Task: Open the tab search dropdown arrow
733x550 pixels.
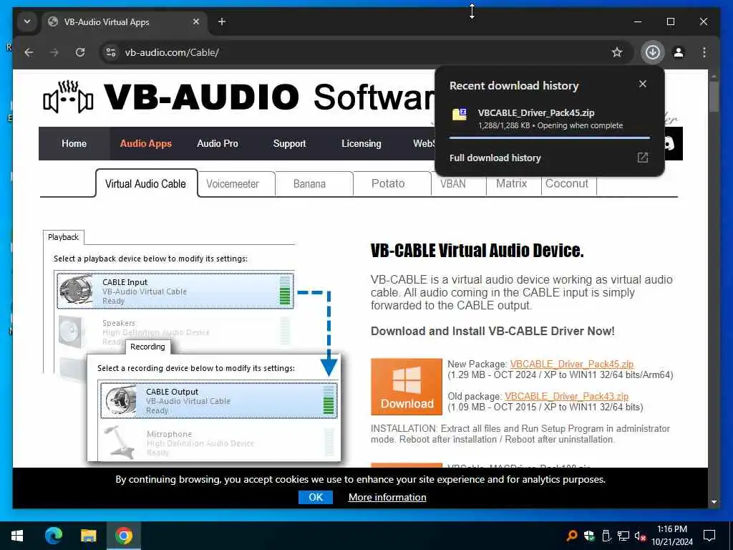Action: (27, 21)
